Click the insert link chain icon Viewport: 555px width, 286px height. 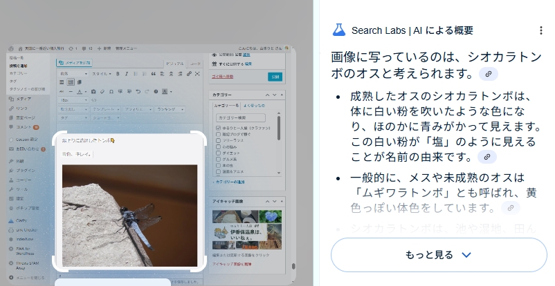click(189, 74)
